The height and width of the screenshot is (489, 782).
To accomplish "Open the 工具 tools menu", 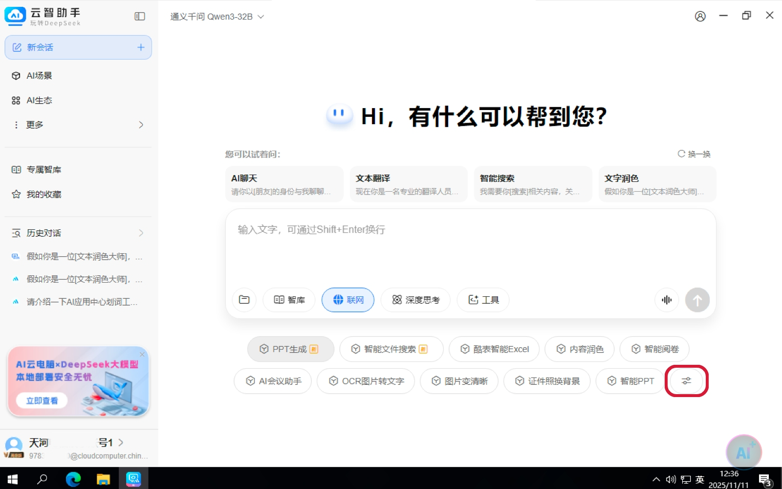I will point(483,300).
